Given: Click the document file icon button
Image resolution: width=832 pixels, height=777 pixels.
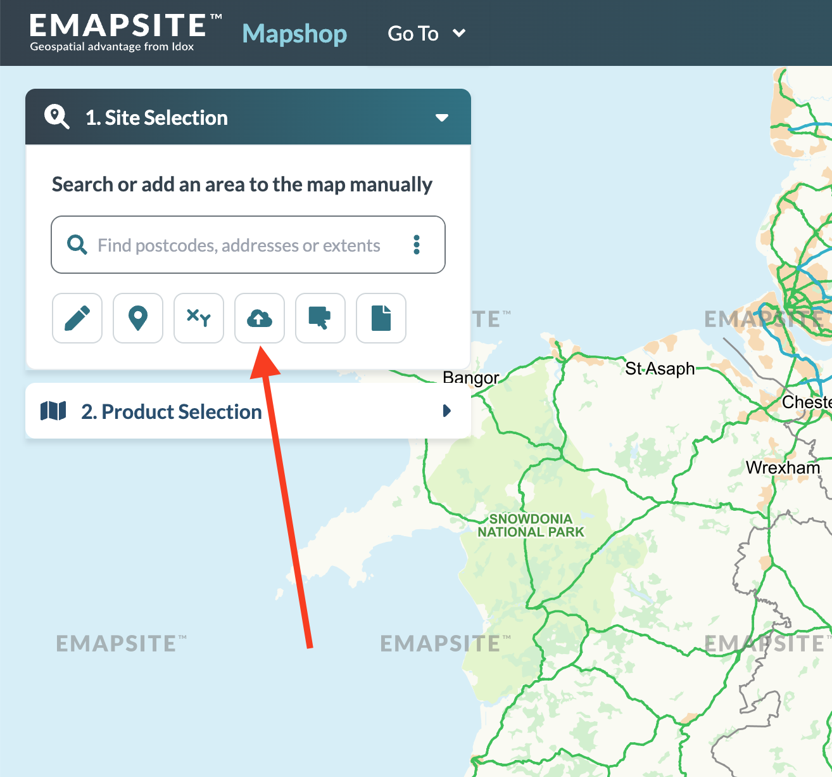Looking at the screenshot, I should [x=381, y=318].
